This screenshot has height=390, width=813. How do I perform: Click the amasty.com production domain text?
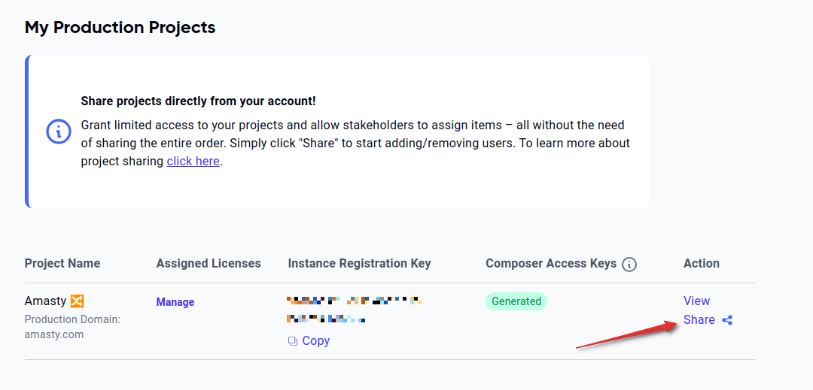coord(54,334)
